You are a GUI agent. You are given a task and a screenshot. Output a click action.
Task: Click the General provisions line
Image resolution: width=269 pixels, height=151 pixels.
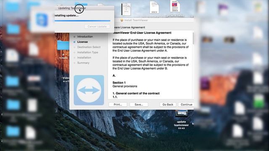125,86
